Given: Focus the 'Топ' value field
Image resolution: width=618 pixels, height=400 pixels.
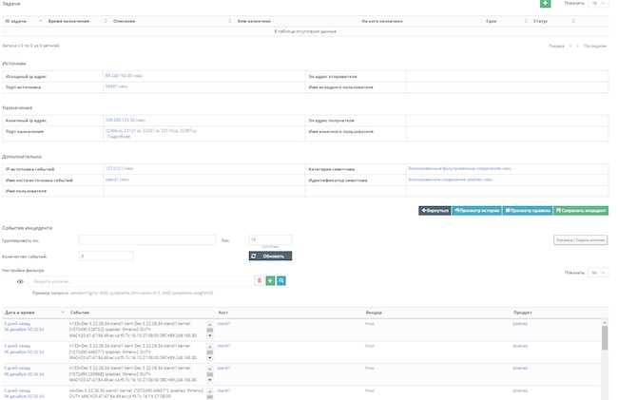Looking at the screenshot, I should (x=270, y=239).
